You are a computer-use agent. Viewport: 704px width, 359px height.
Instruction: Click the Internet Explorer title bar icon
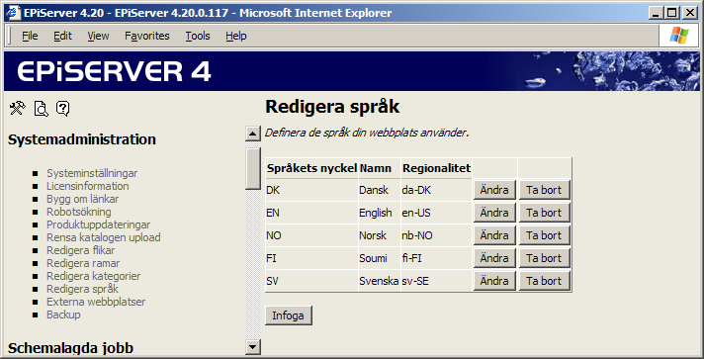pos(13,13)
